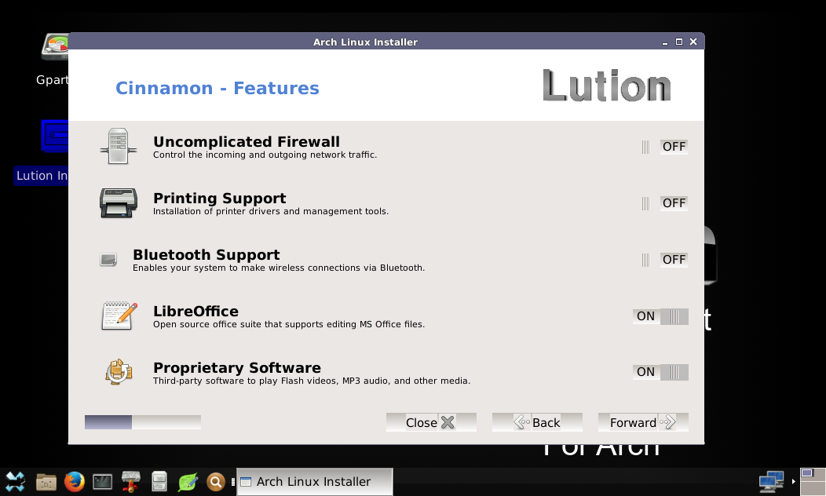Select the Lution Installer desktop icon
This screenshot has height=496, width=826.
(x=42, y=153)
